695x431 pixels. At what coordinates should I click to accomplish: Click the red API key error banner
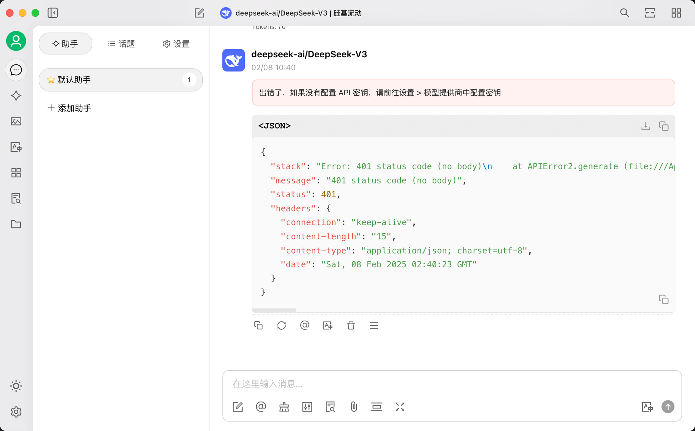click(x=464, y=93)
